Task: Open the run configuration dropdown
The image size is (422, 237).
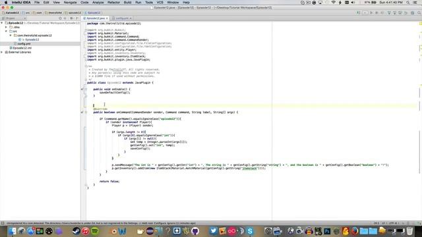Action: click(365, 13)
